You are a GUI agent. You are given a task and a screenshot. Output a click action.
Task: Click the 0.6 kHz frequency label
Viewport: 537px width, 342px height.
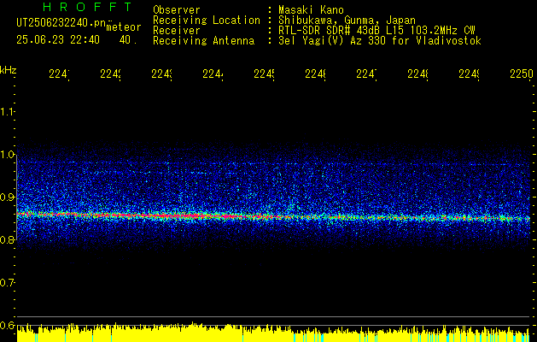7,326
